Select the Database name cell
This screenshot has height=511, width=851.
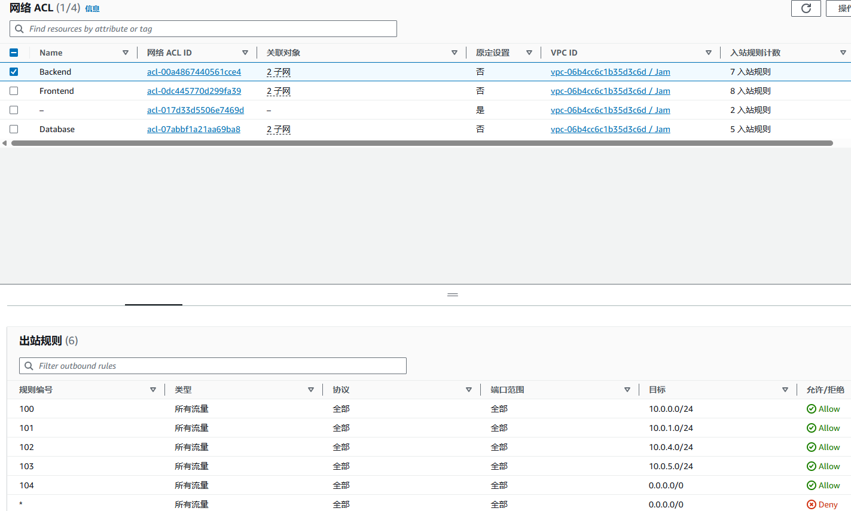click(57, 129)
